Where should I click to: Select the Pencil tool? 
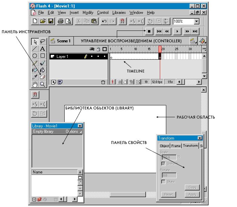pyautogui.click(x=35, y=63)
